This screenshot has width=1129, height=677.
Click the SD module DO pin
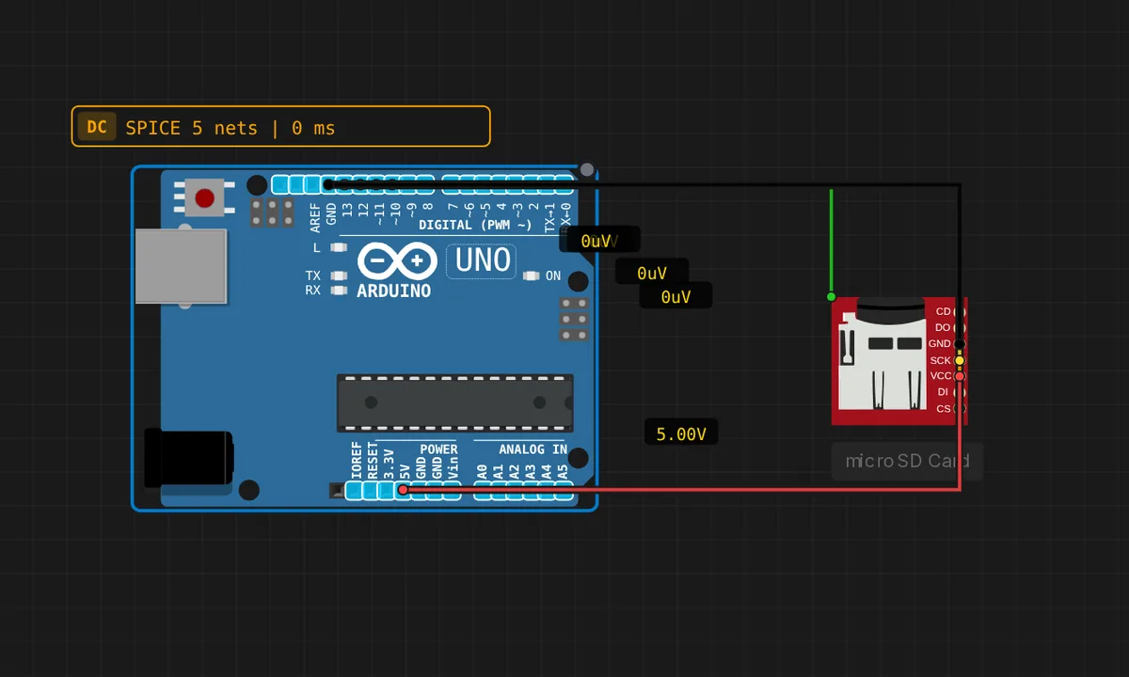pyautogui.click(x=959, y=327)
